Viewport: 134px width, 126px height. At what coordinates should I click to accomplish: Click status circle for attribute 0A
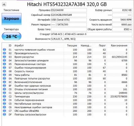click(x=4, y=78)
